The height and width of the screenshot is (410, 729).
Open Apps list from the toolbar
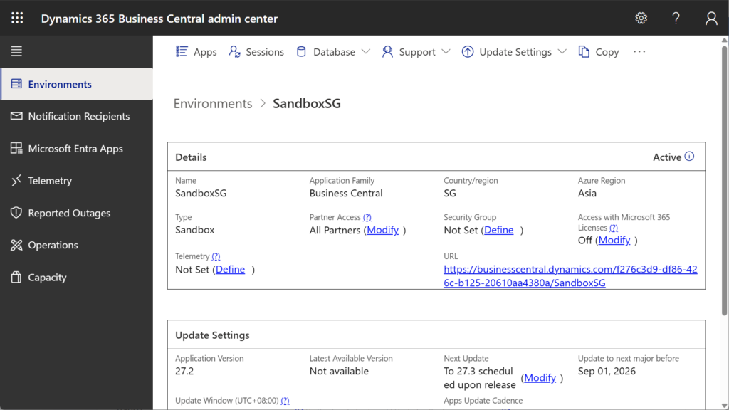(196, 52)
